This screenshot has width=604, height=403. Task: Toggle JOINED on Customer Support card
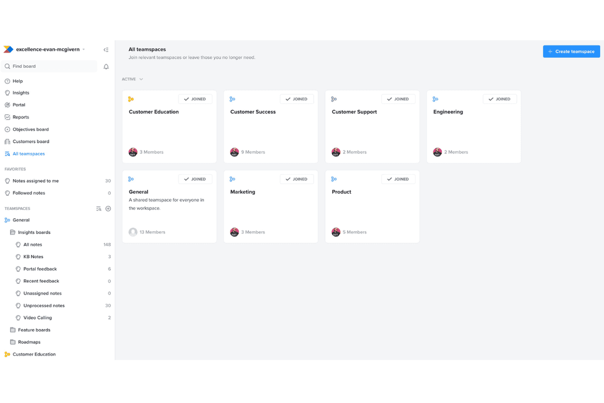tap(398, 99)
